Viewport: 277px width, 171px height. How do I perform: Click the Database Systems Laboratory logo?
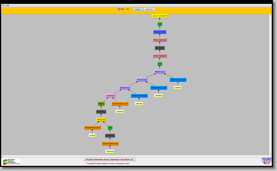[x=12, y=161]
